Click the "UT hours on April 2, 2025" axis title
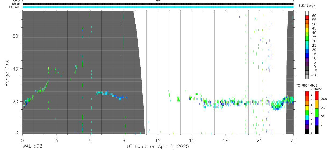The width and height of the screenshot is (330, 152). [158, 146]
